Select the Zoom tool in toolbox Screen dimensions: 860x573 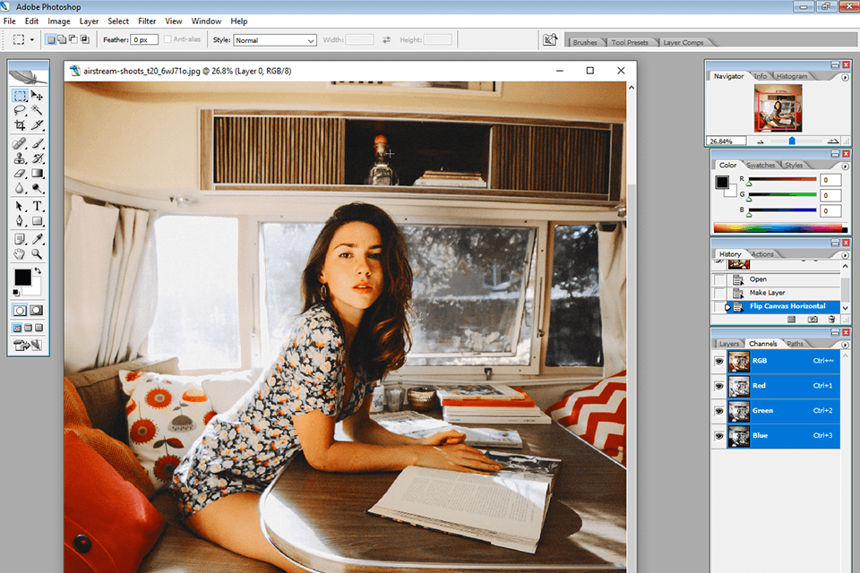[x=37, y=254]
